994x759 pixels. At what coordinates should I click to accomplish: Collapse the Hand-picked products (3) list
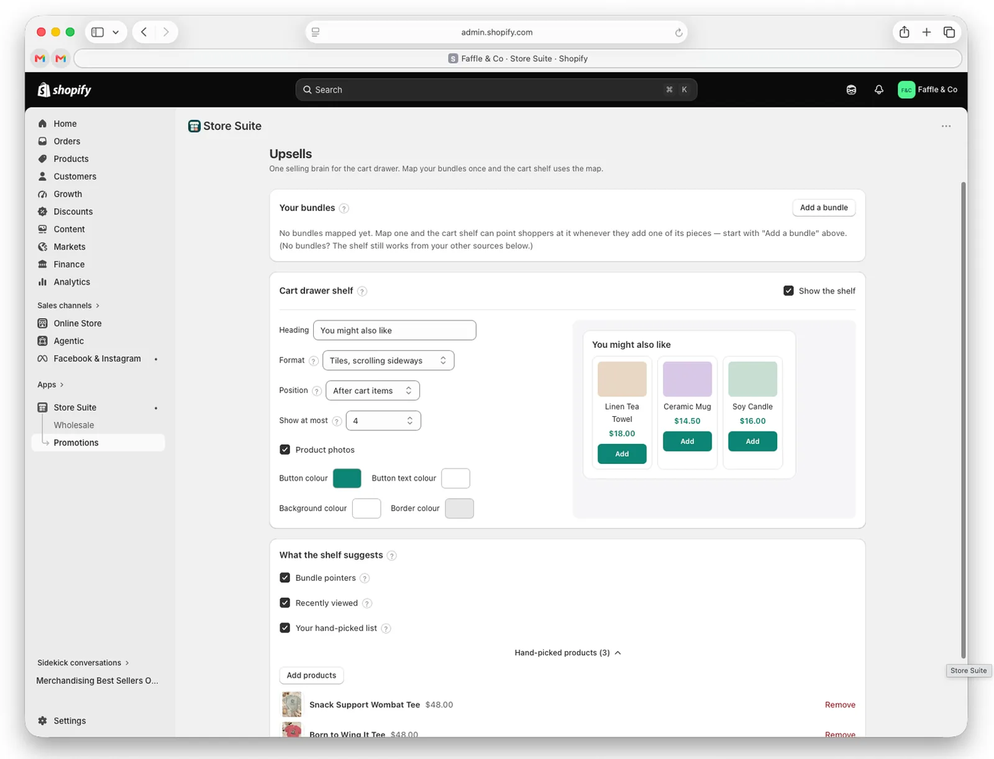(567, 653)
